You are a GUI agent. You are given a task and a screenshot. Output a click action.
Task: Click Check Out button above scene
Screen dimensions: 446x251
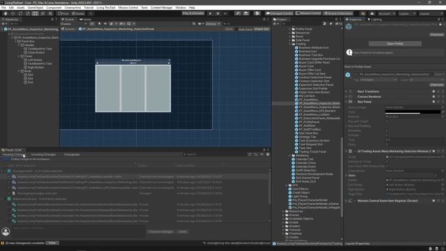261,29
